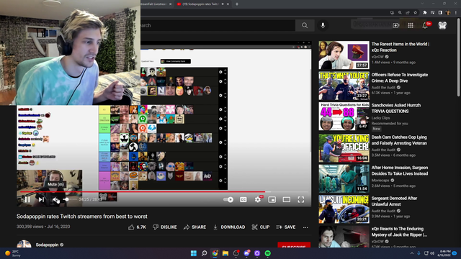This screenshot has height=259, width=461.
Task: Open the weather widget showing Sunny
Action: pyautogui.click(x=13, y=253)
